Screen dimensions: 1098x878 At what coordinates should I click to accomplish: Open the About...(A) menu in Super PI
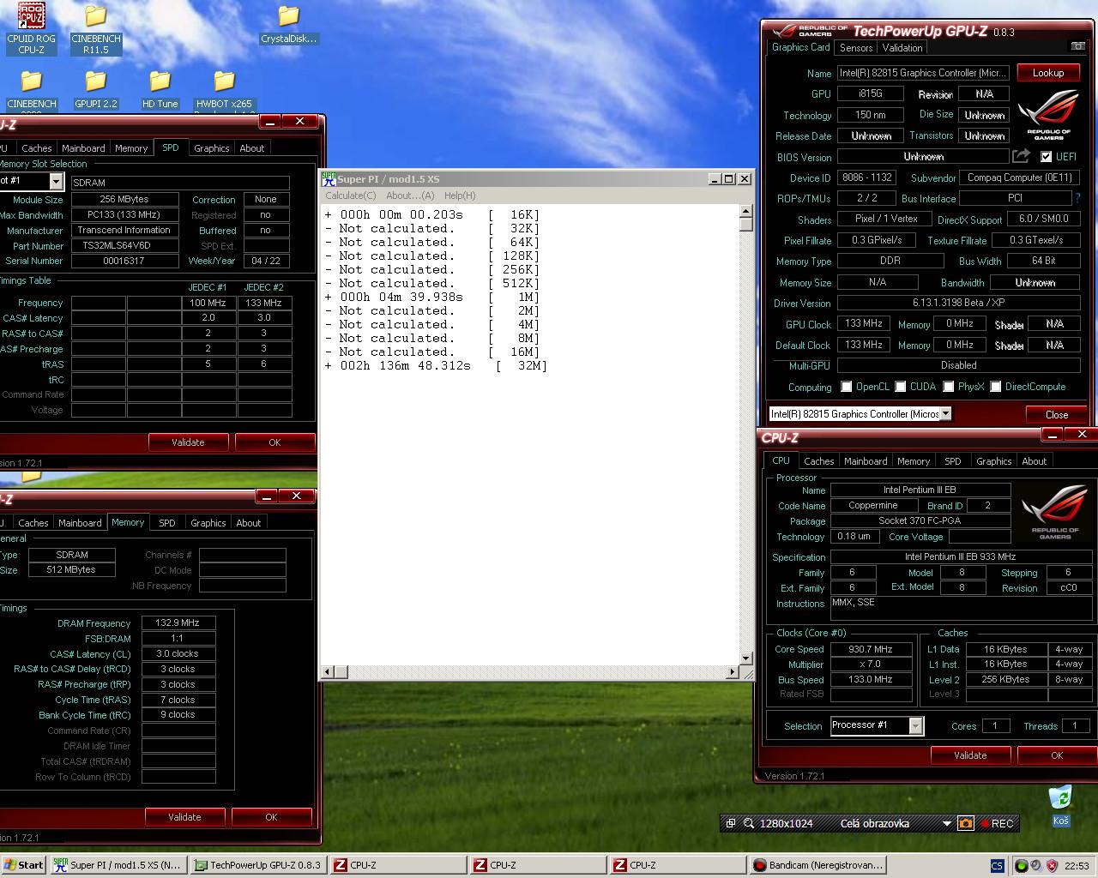tap(410, 195)
